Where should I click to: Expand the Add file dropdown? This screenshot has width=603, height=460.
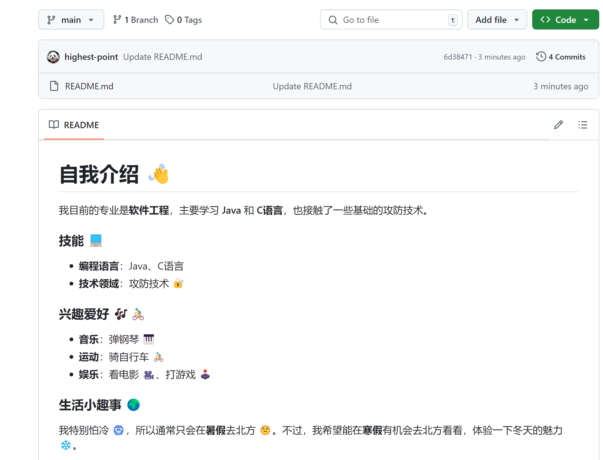coord(497,20)
